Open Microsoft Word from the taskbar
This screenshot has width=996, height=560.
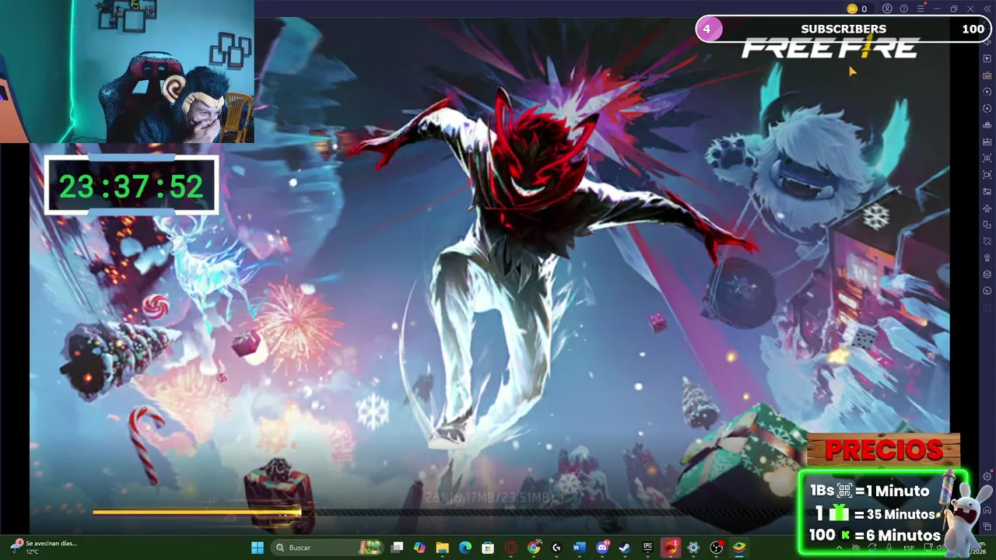click(x=579, y=548)
